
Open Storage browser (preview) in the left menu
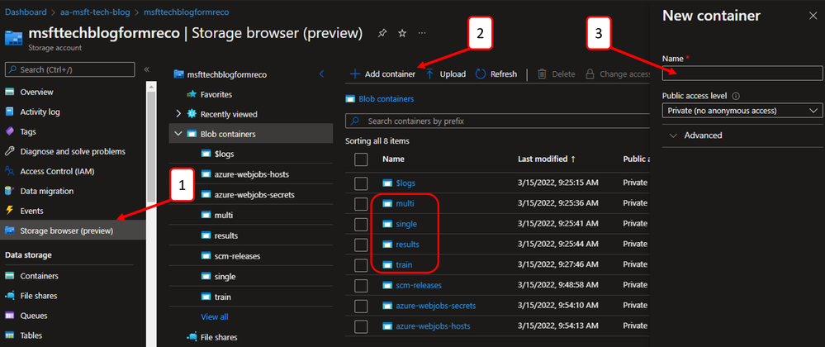tap(73, 231)
